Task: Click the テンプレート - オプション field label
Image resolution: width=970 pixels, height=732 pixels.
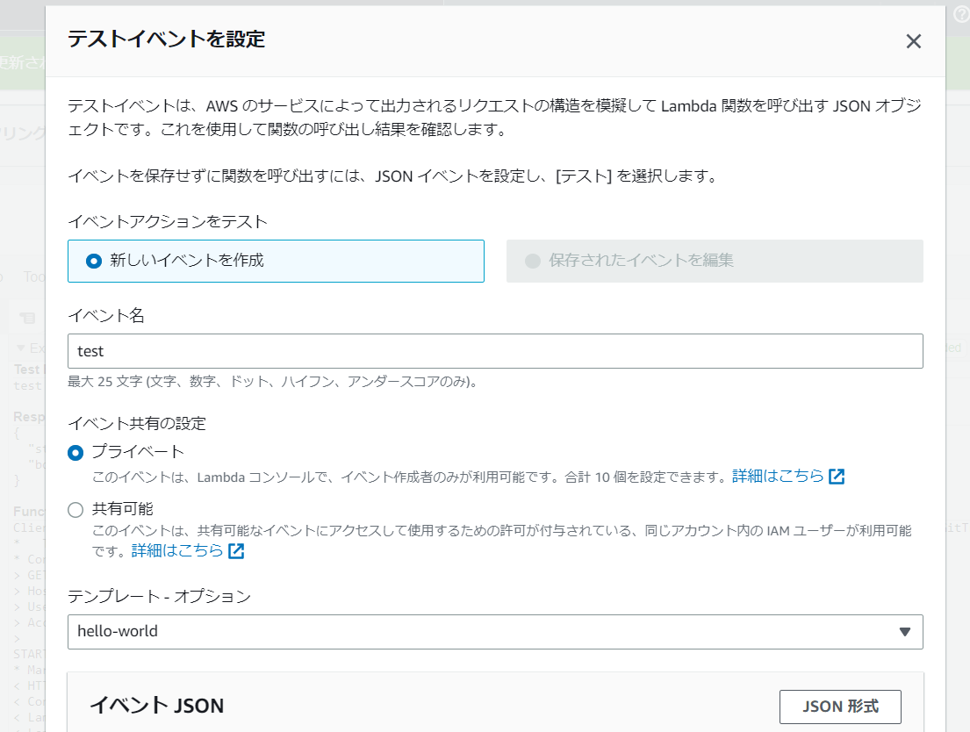Action: point(159,597)
